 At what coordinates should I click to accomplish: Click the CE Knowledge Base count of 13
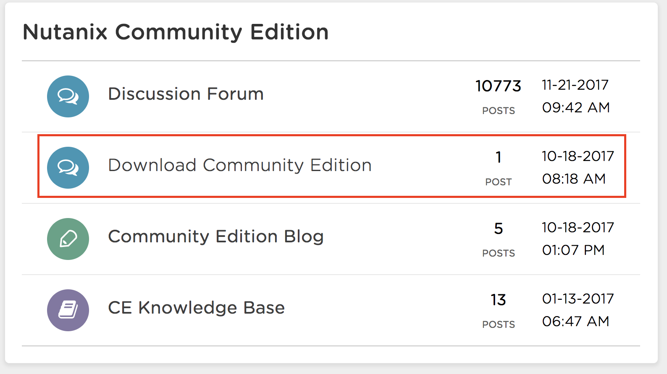tap(498, 300)
